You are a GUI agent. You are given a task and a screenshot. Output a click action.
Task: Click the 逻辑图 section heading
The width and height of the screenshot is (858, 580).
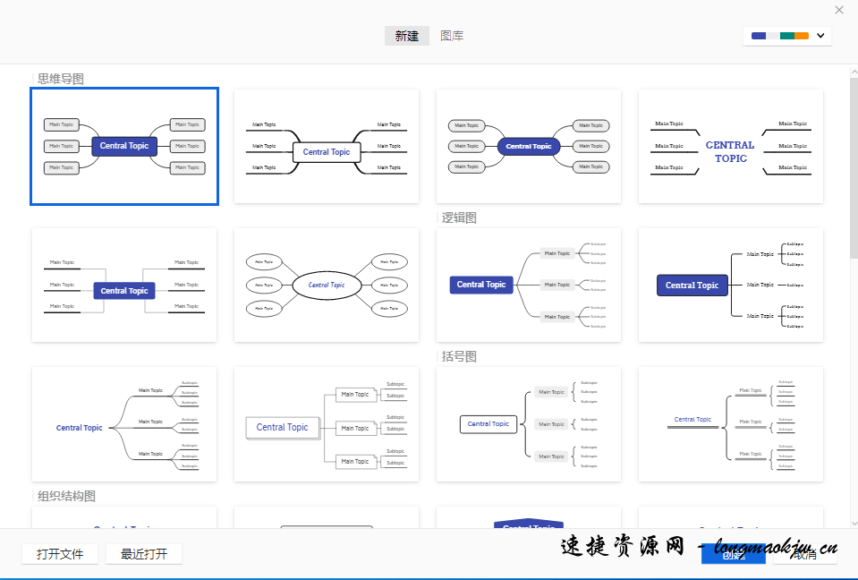(459, 217)
